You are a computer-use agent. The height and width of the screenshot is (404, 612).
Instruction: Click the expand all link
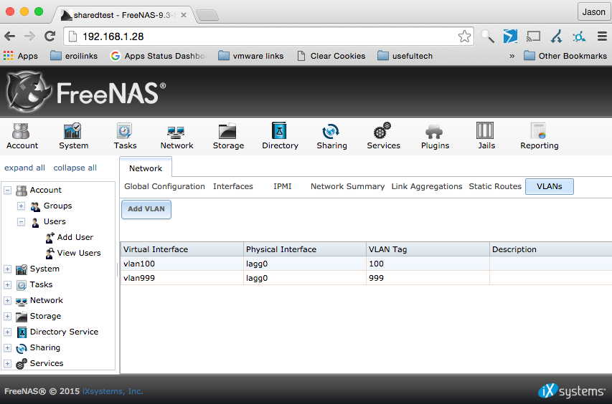[x=24, y=168]
